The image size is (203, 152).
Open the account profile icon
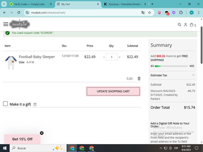(x=185, y=25)
